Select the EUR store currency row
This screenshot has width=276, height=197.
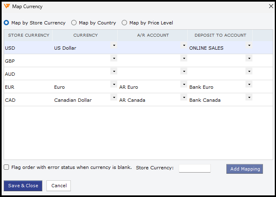click(24, 87)
